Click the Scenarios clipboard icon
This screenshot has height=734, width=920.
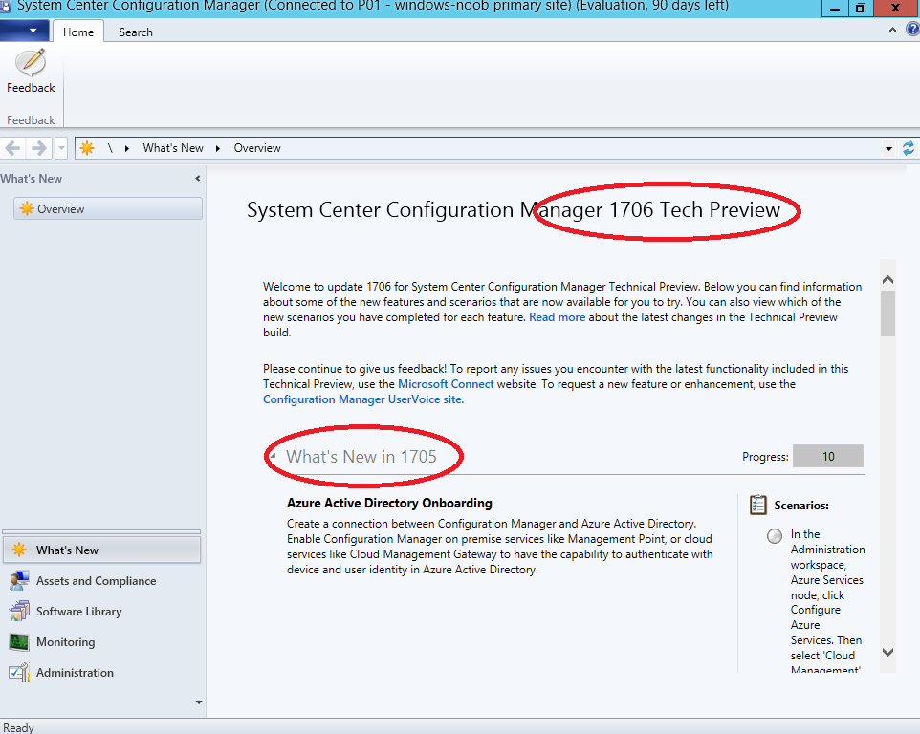[758, 505]
